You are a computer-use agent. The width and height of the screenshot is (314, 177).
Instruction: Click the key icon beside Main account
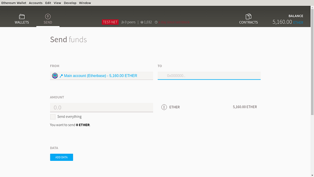click(x=61, y=76)
